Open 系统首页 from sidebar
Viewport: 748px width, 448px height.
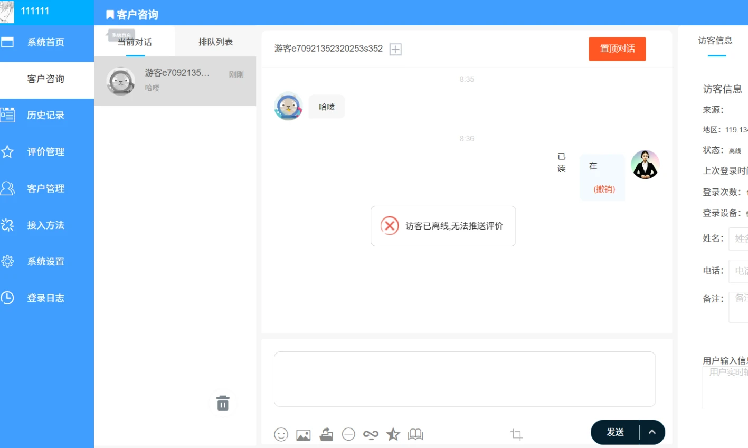47,42
